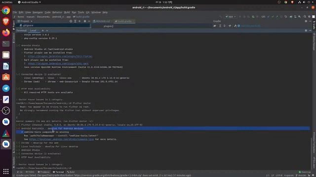Open the Terminal tool window button
Image resolution: width=316 pixels, height=177 pixels.
tap(58, 172)
